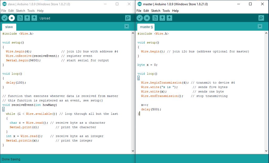
Task: Click 'Wire.onReceive' in slave code
Action: 19,56
